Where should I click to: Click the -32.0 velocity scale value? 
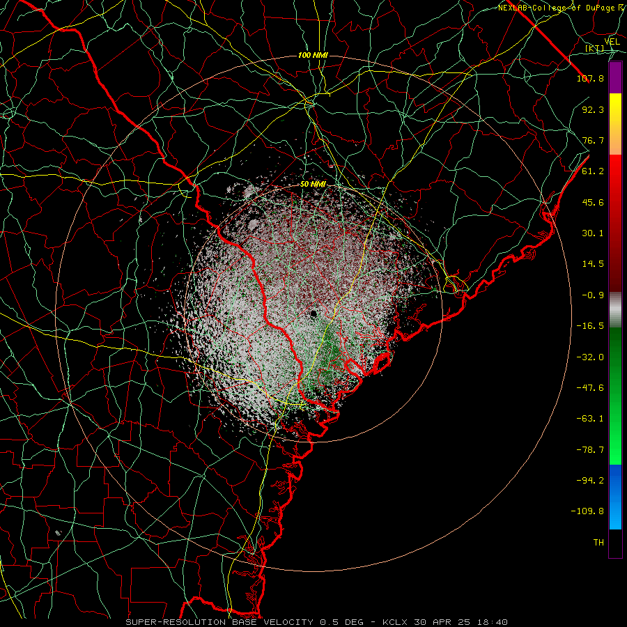(590, 357)
